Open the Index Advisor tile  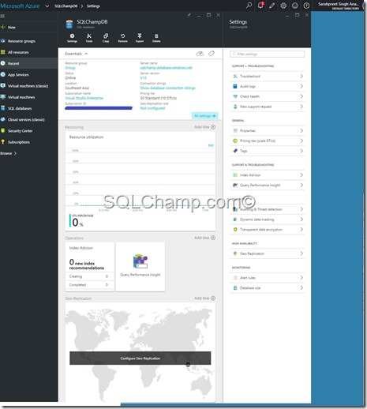(90, 267)
